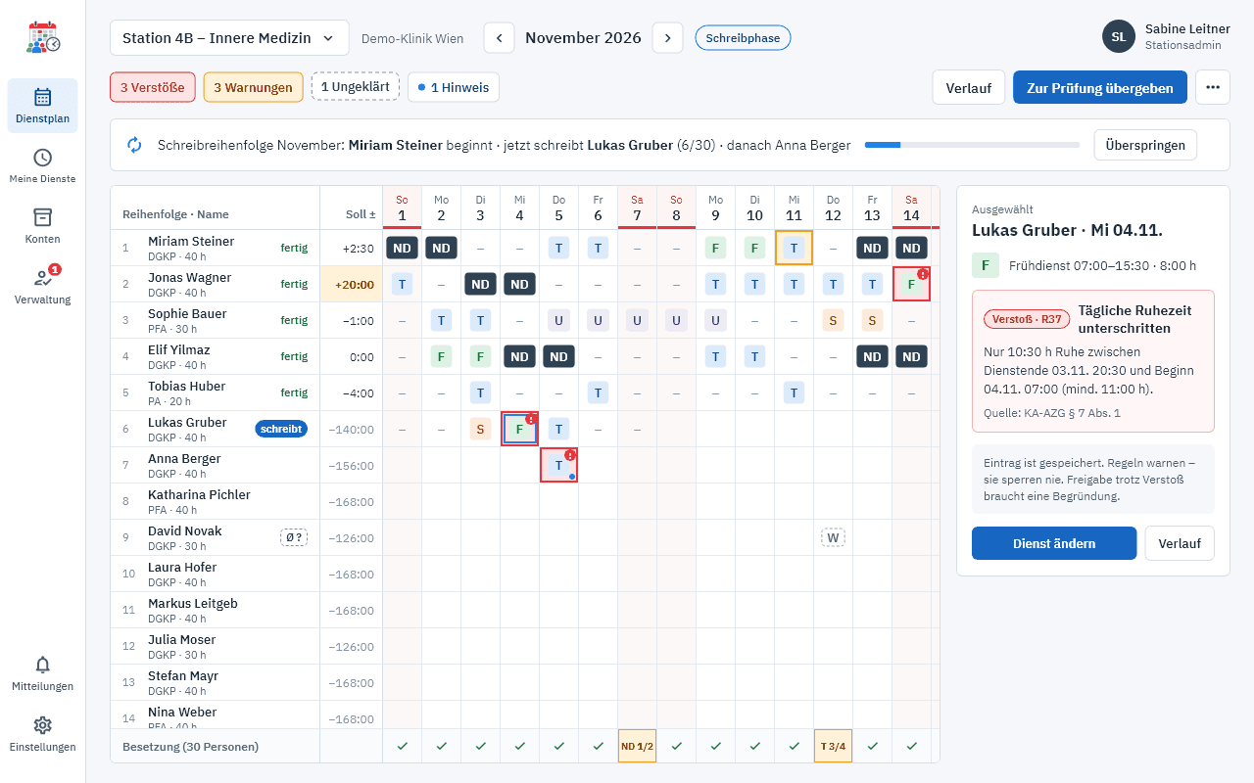Click the Schreibreihenfolge progress bar

pos(972,145)
